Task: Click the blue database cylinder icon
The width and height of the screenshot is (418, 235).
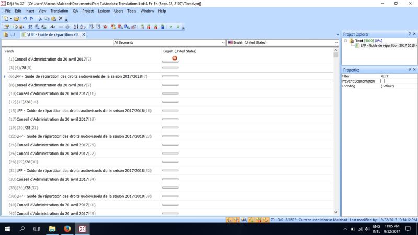Action: coord(162,27)
